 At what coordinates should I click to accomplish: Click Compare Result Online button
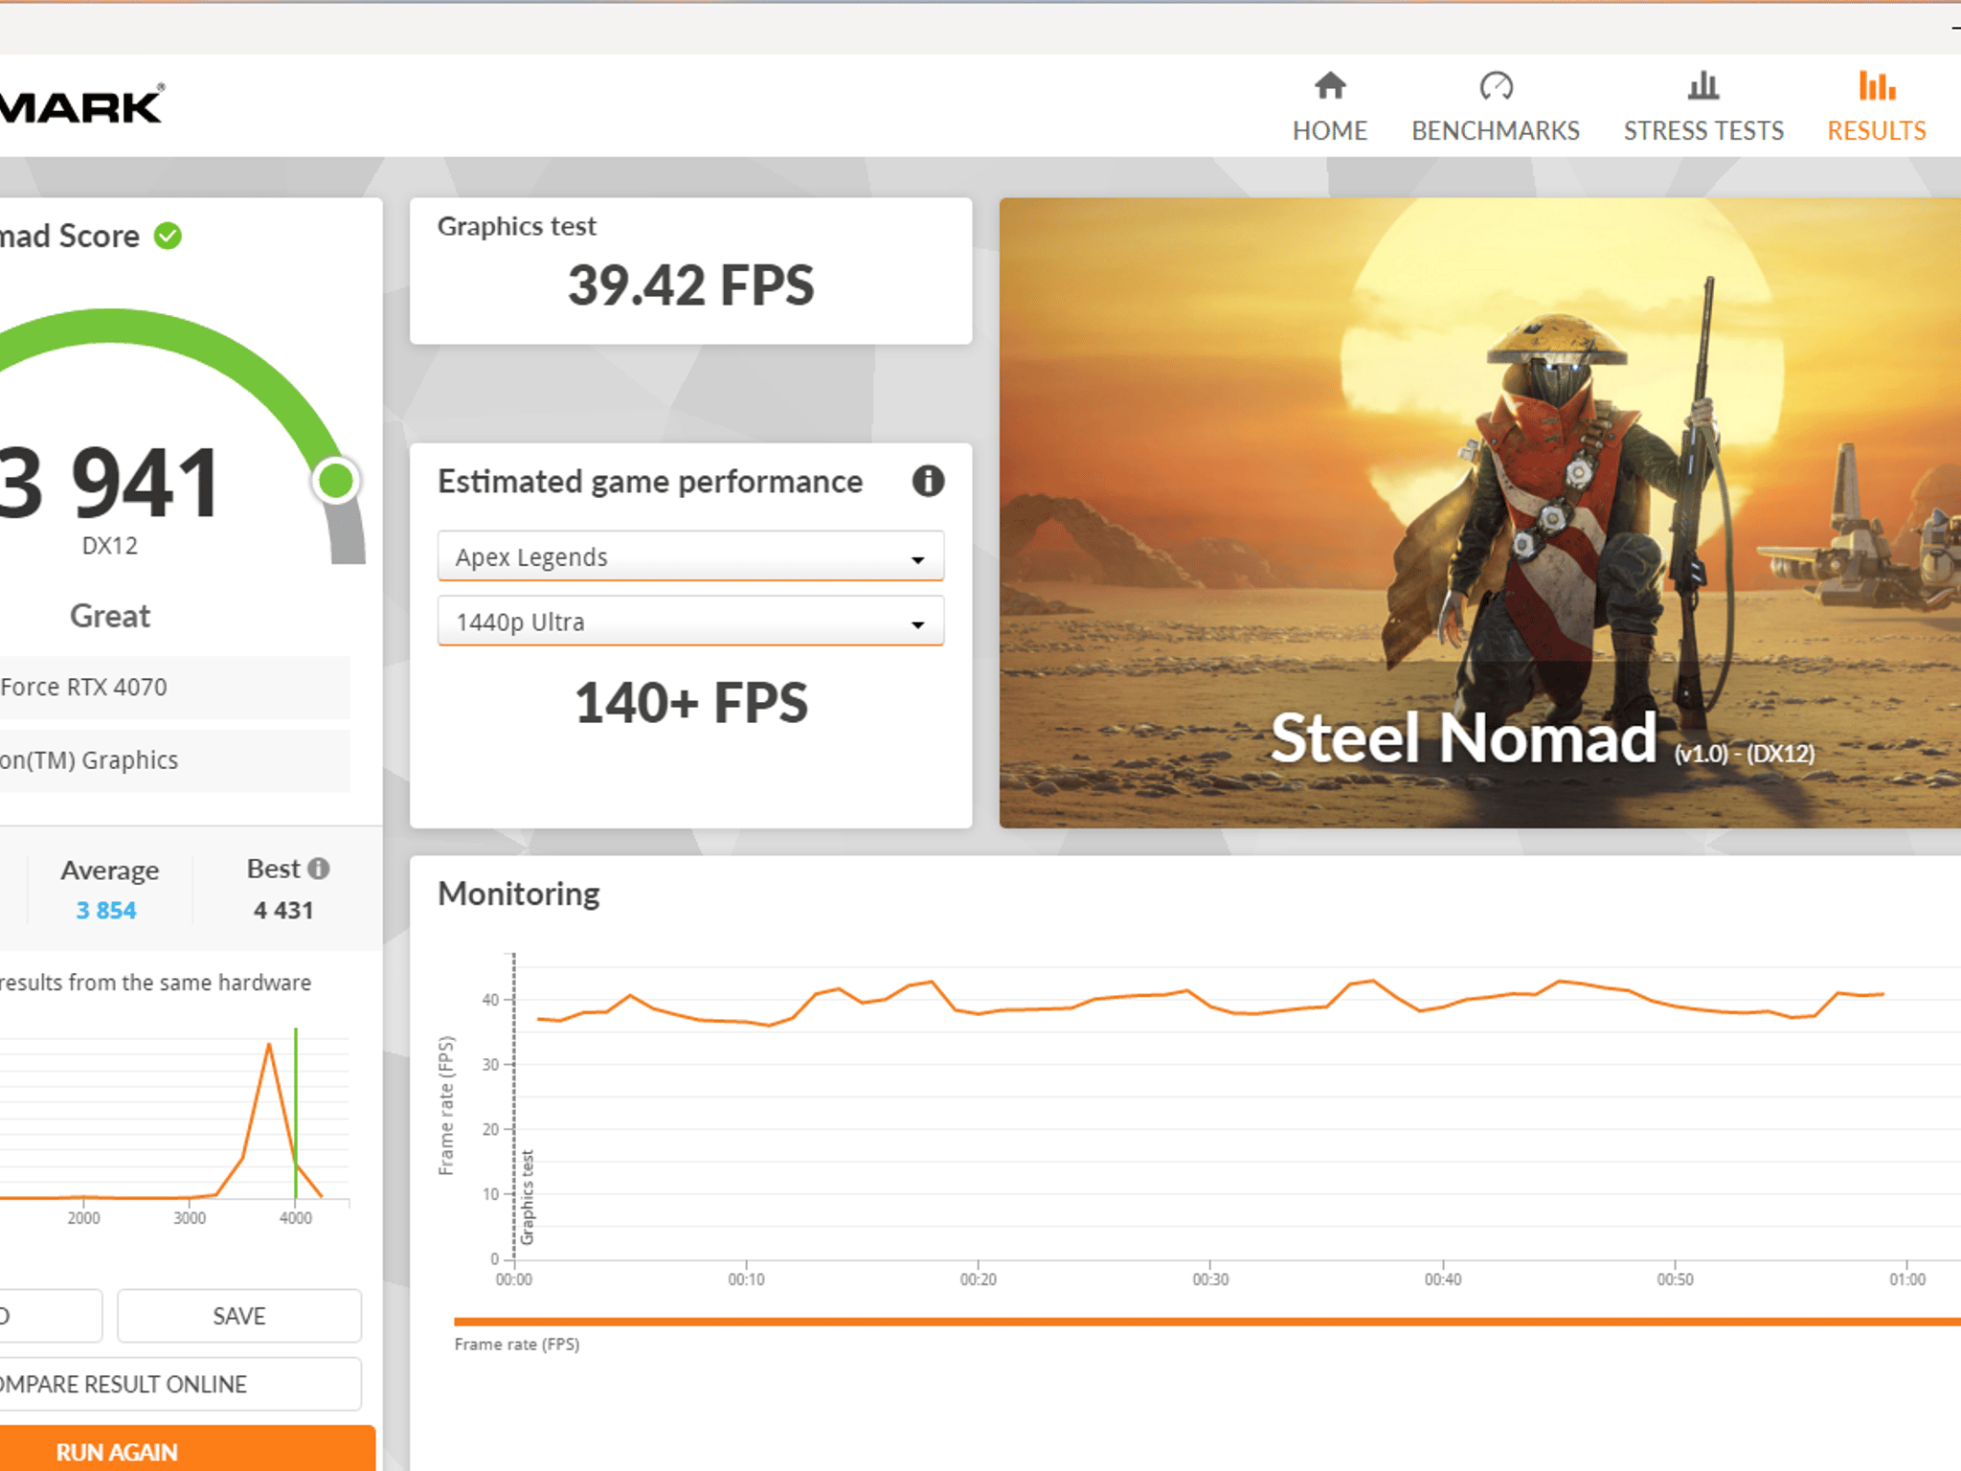[x=180, y=1384]
